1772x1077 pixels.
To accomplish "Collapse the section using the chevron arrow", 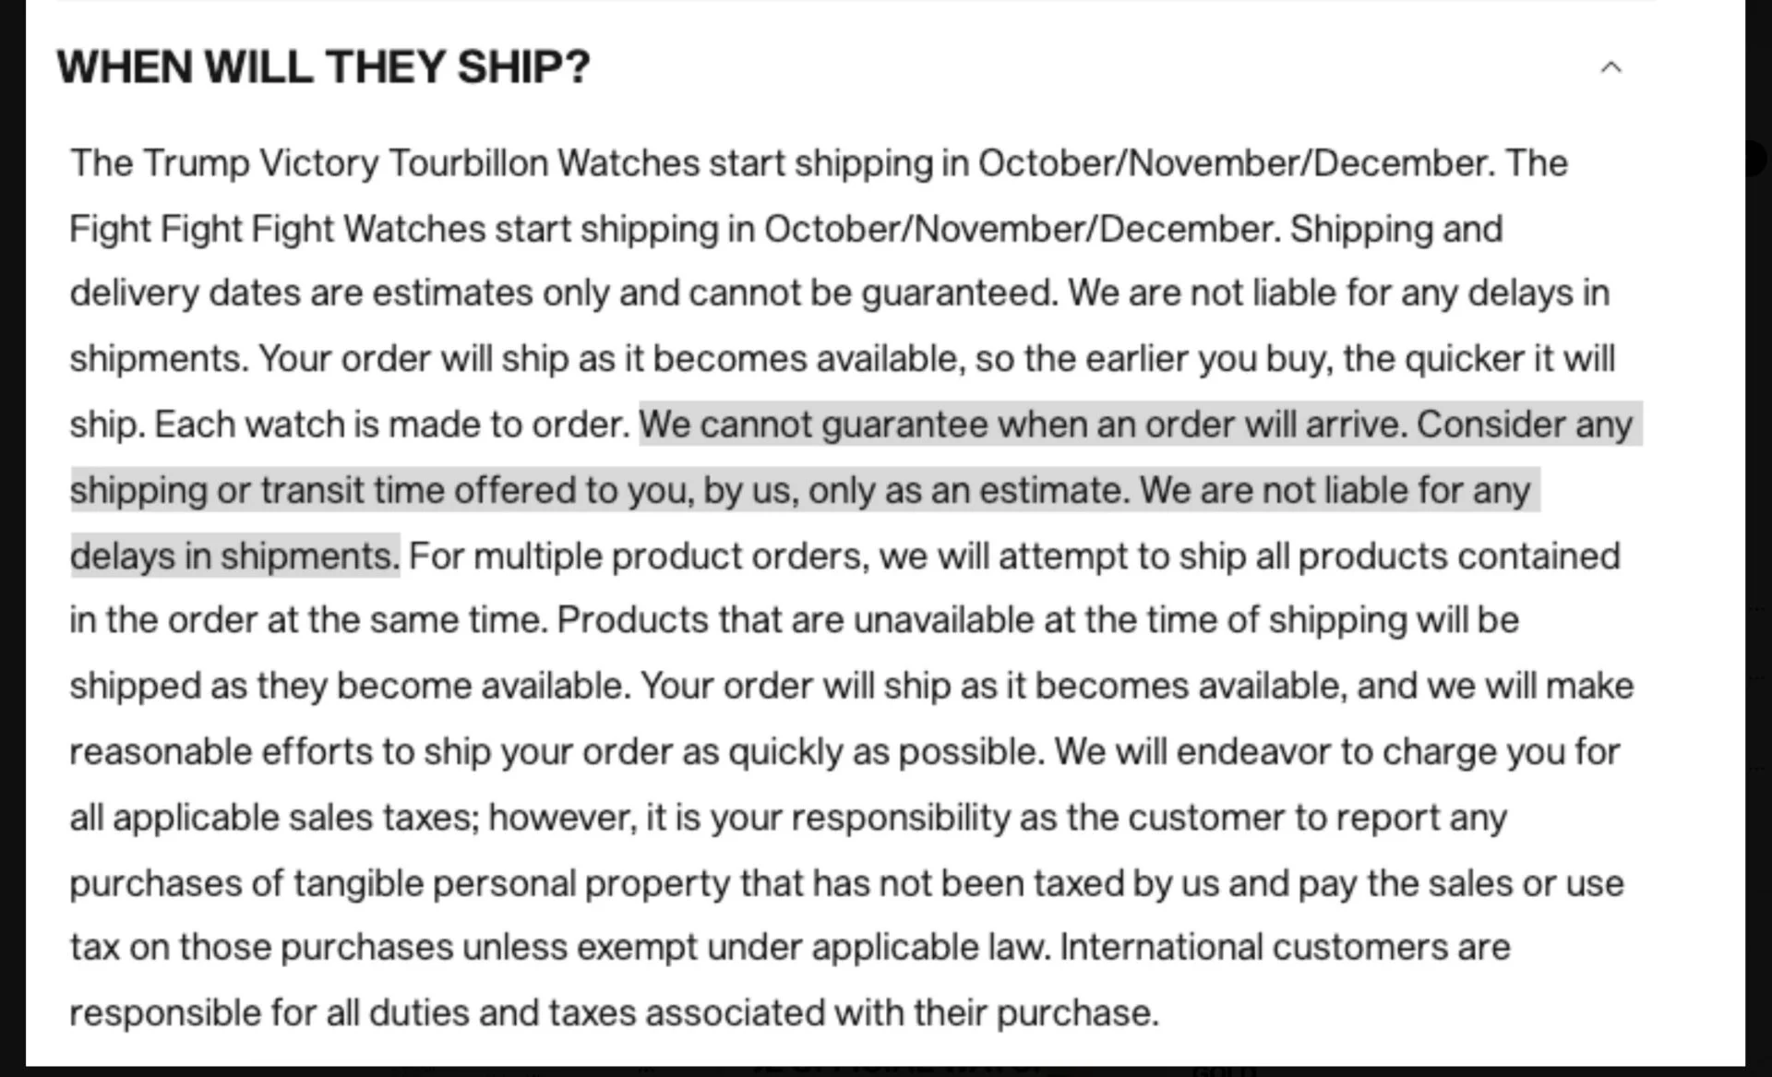I will click(x=1610, y=67).
